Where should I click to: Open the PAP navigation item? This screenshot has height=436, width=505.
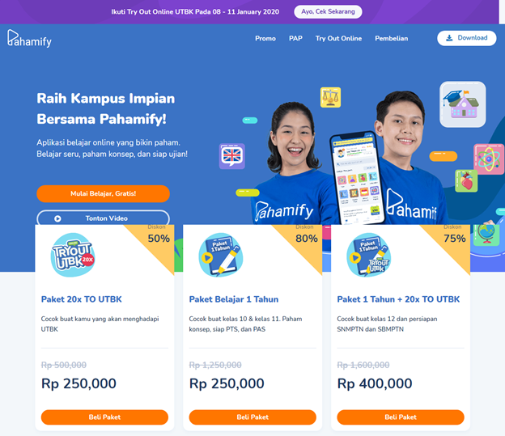point(295,38)
